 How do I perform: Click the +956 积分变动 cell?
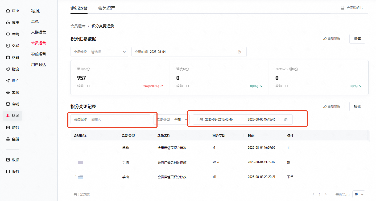click(x=216, y=162)
